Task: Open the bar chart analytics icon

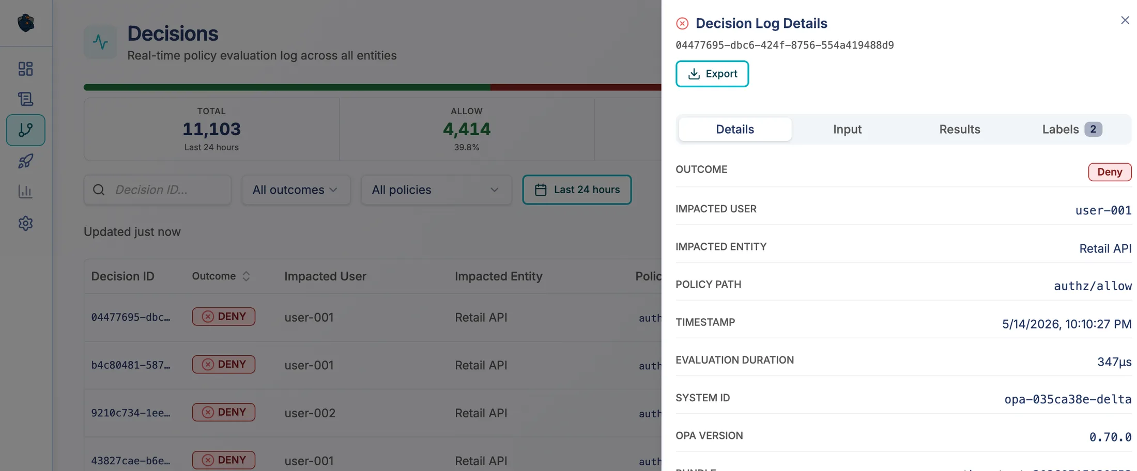Action: click(25, 192)
